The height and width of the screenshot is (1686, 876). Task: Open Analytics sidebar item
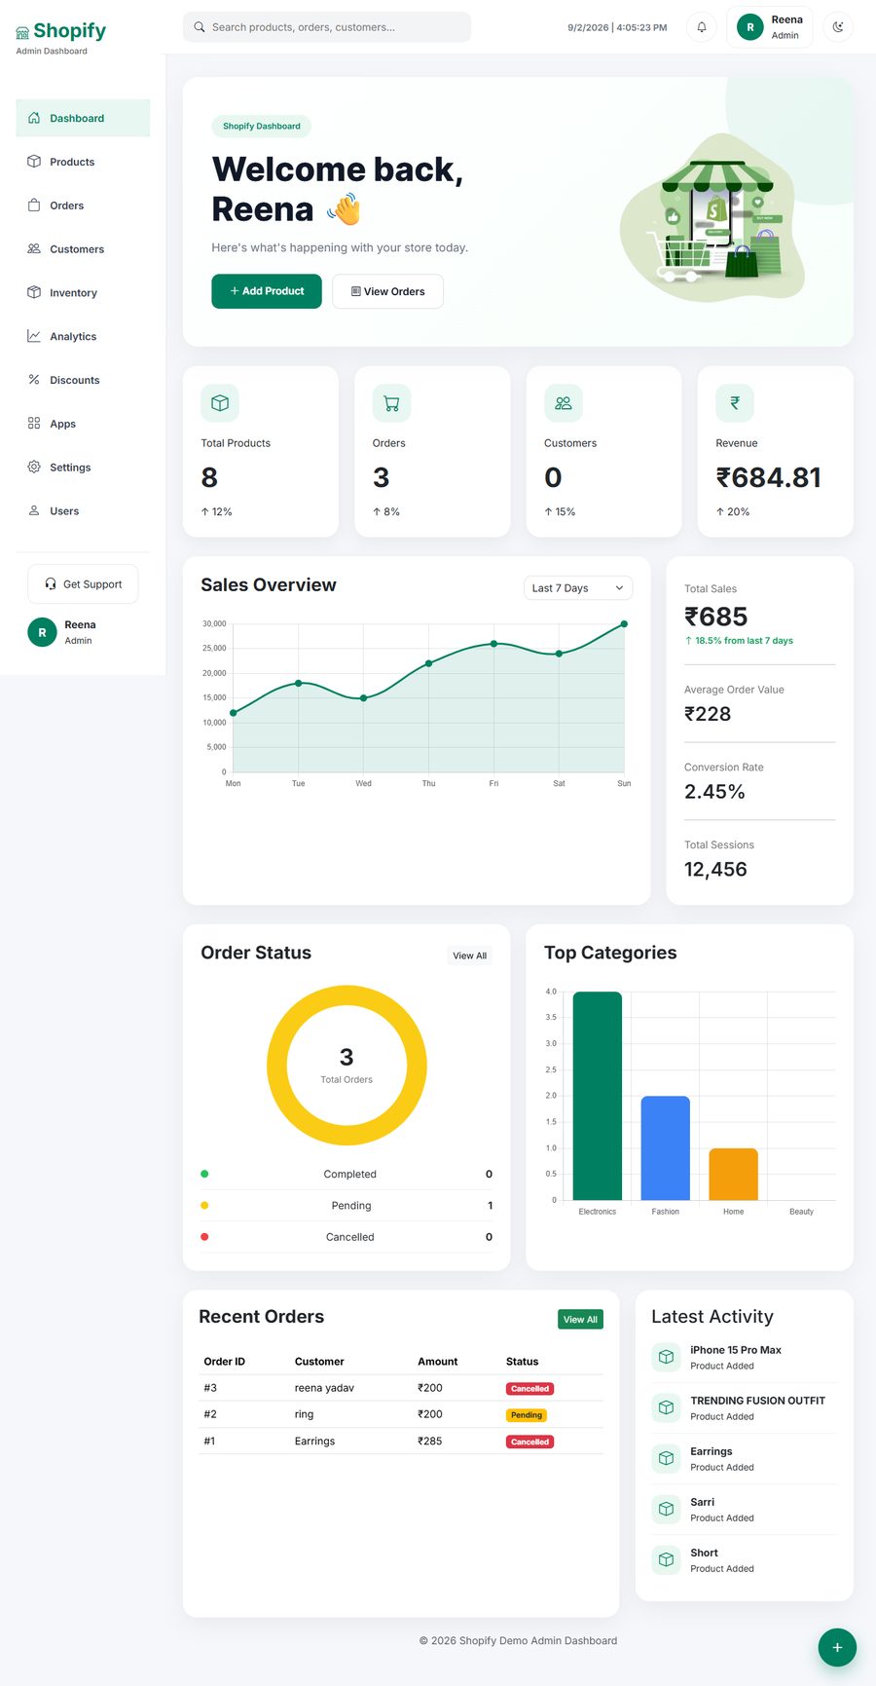coord(83,336)
